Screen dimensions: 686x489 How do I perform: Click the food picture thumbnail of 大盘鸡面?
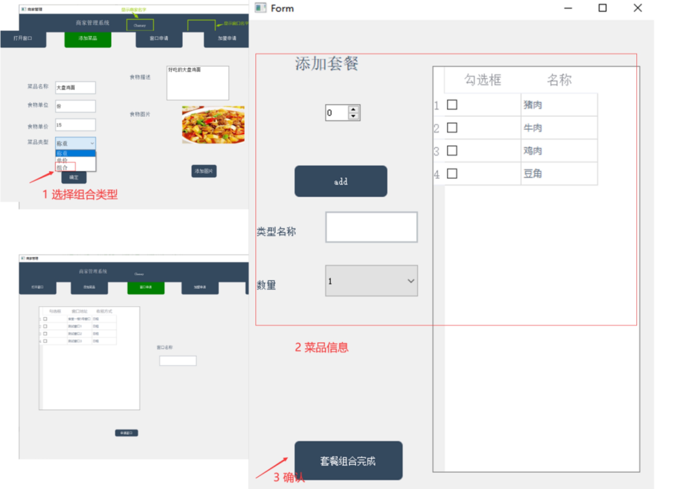[x=213, y=125]
